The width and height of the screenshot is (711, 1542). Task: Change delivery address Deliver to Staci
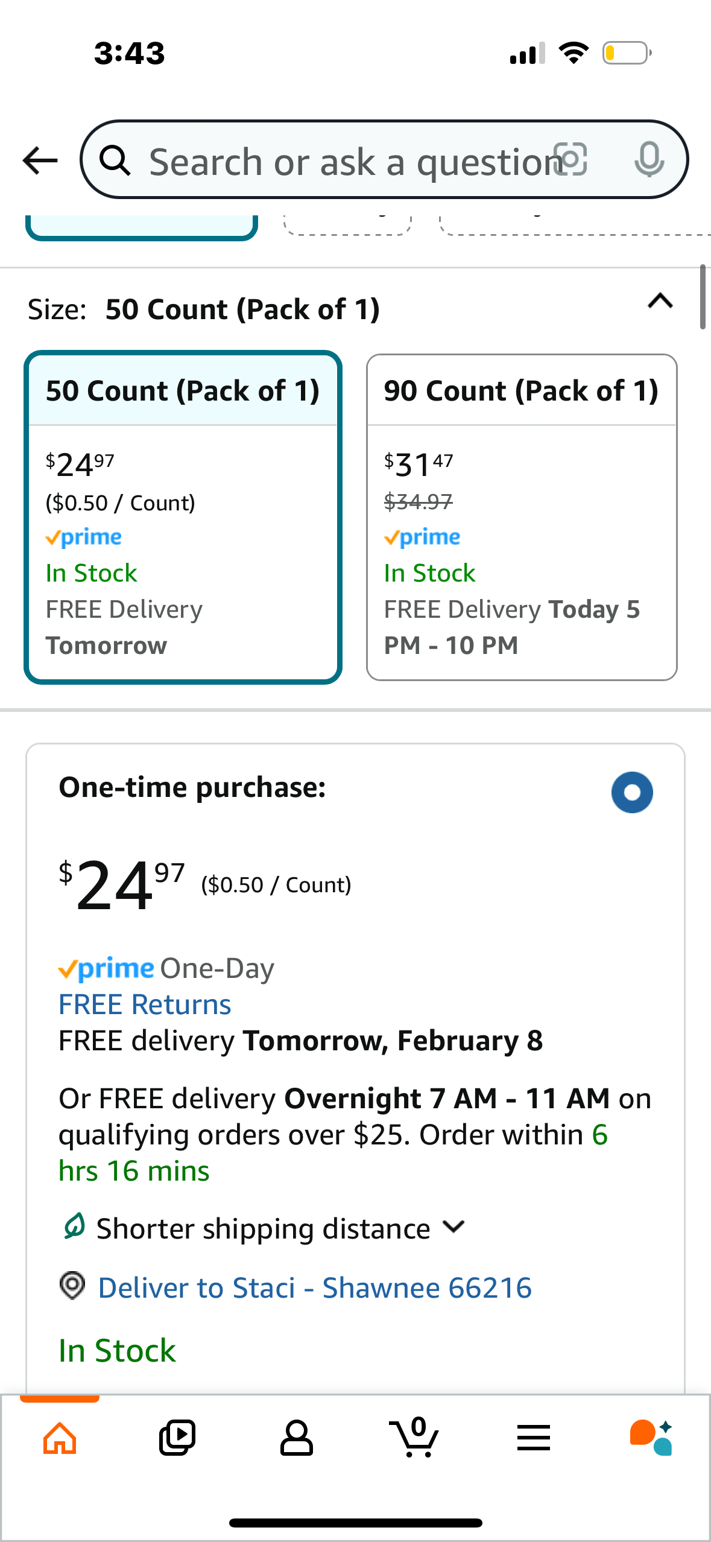pos(315,1287)
